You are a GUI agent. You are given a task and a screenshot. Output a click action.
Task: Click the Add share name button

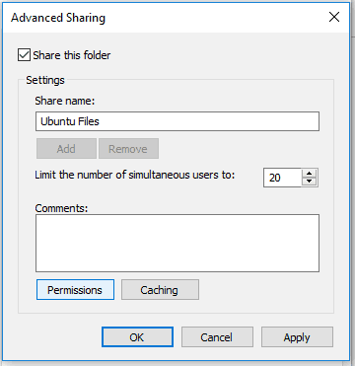click(x=66, y=149)
